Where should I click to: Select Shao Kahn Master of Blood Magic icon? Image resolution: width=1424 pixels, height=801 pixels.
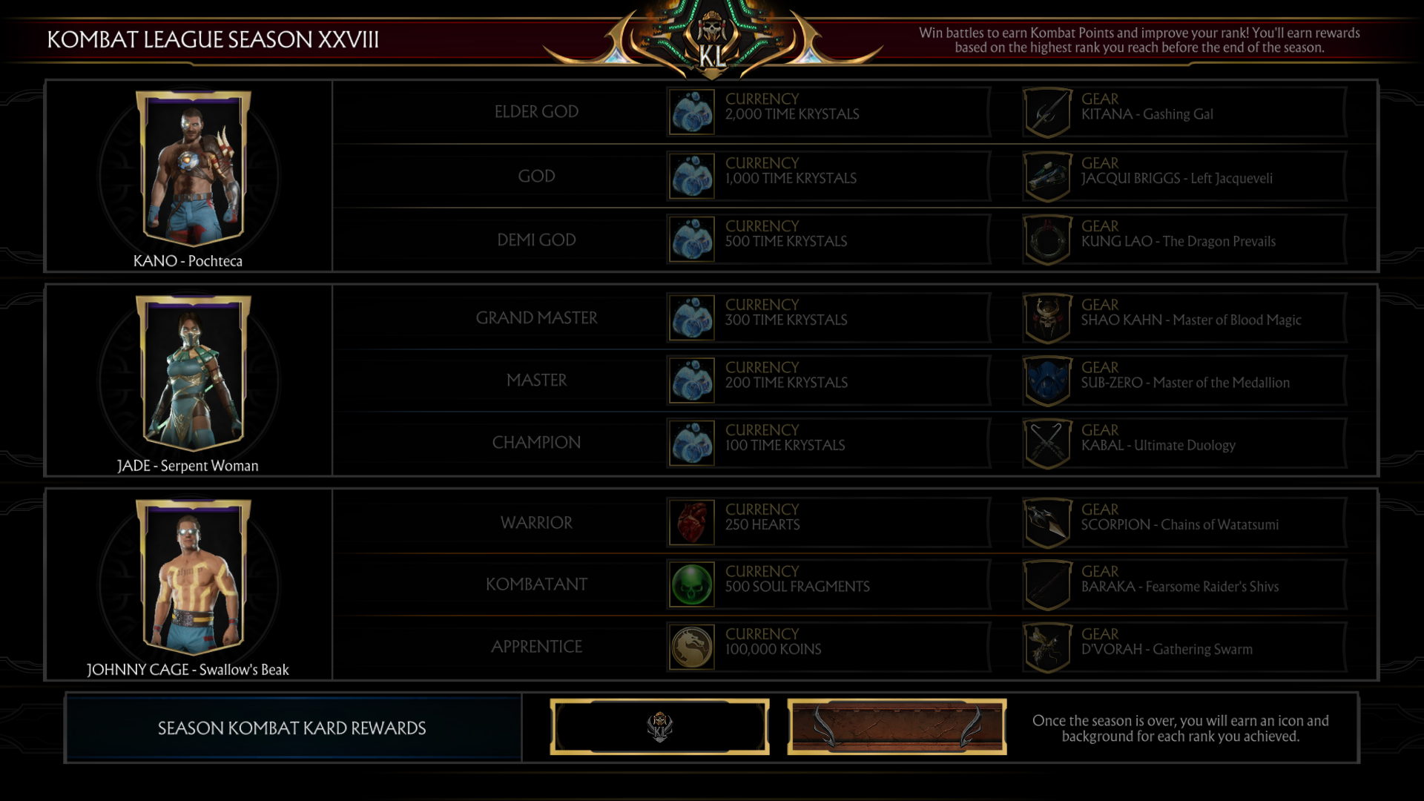click(1047, 318)
